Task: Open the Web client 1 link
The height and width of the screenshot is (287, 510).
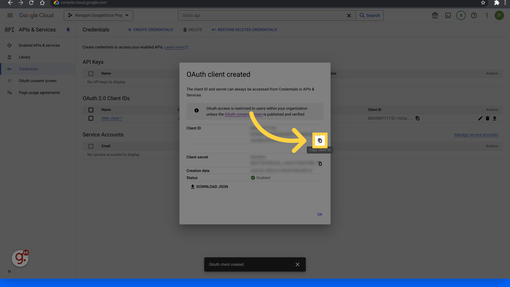Action: 112,118
